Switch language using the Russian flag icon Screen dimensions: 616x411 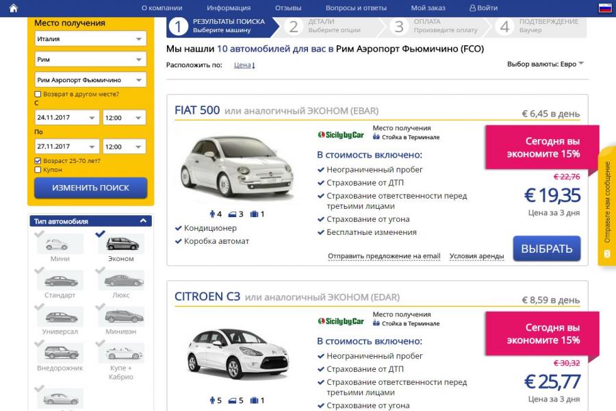coord(604,8)
